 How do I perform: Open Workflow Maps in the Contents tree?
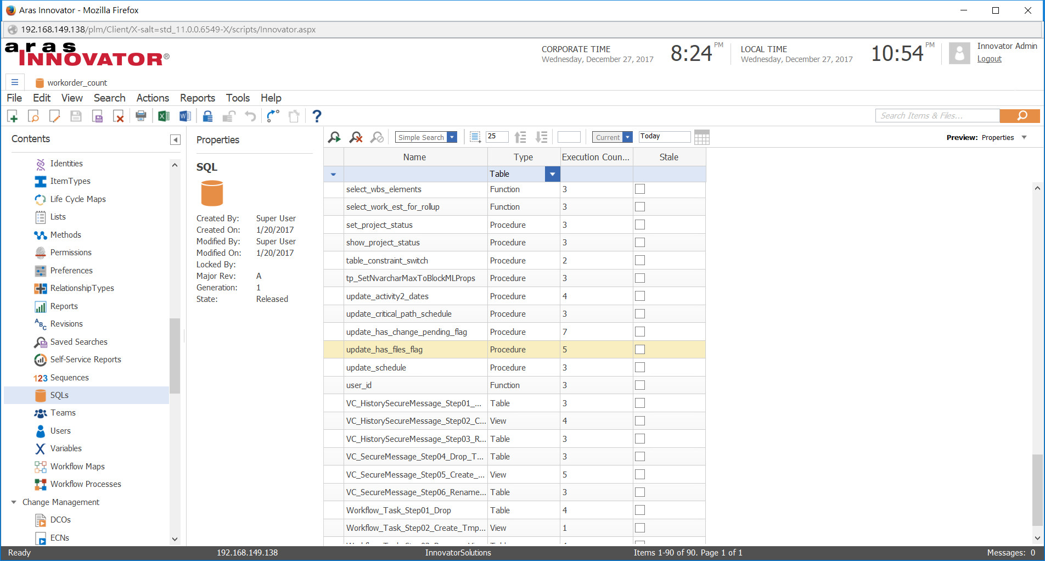tap(77, 467)
